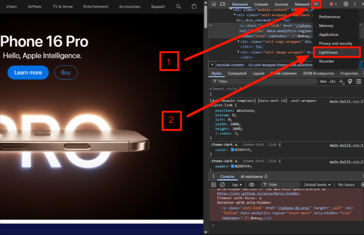Click the breadcrumb scroll-left arrow
Viewport: 364px width, 235px height.
212,65
